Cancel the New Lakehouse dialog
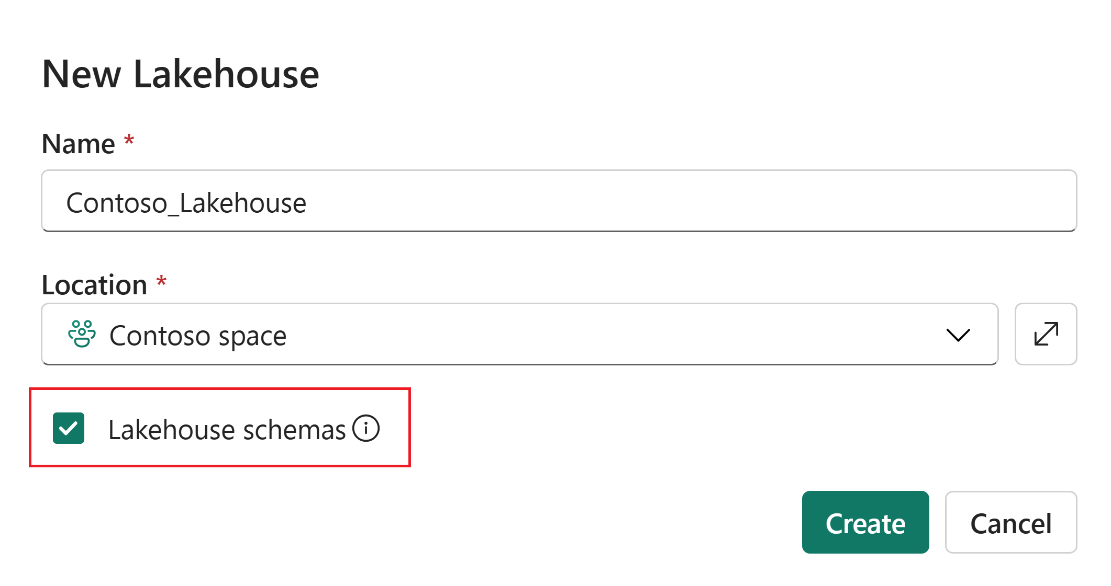1111x586 pixels. pos(1010,523)
